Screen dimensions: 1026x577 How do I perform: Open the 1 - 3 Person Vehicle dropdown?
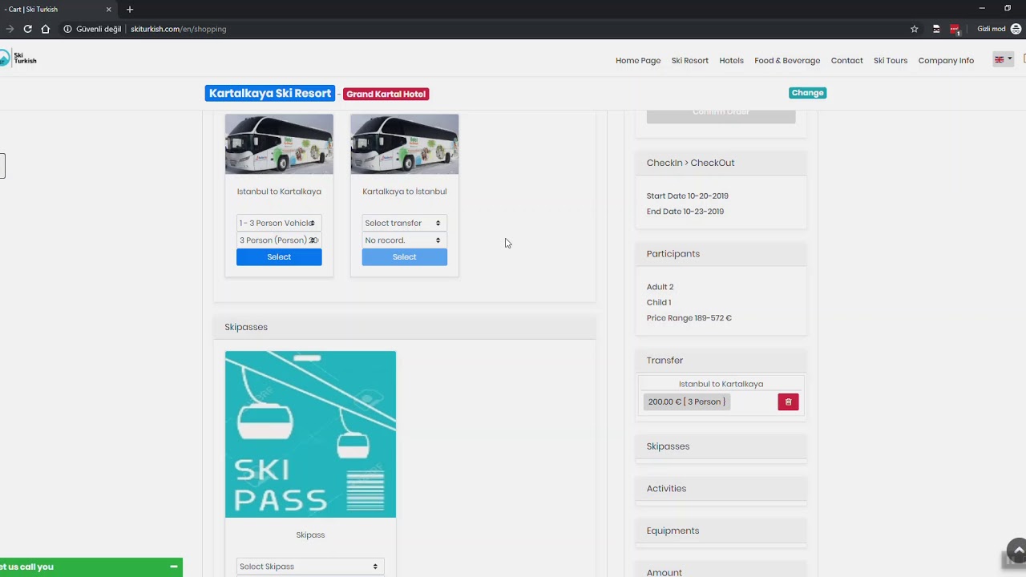[279, 223]
